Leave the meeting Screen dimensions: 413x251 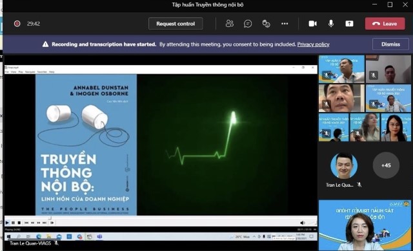[x=385, y=24]
